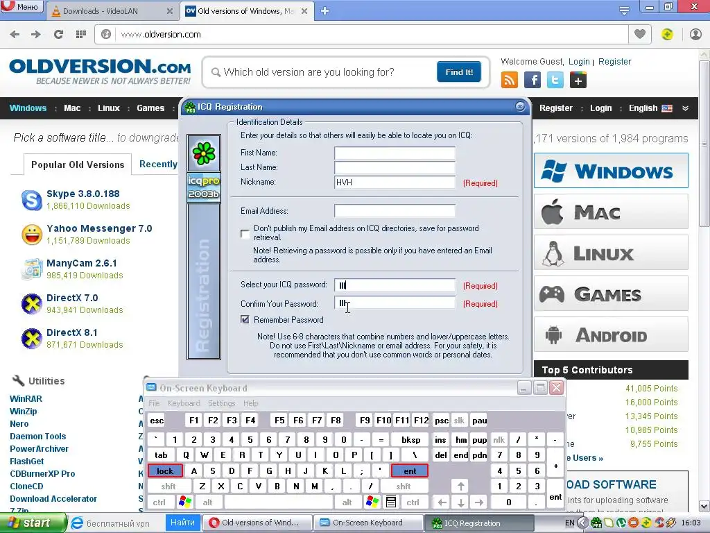This screenshot has width=710, height=533.
Task: Select Popular Old Versions tab
Action: point(78,164)
